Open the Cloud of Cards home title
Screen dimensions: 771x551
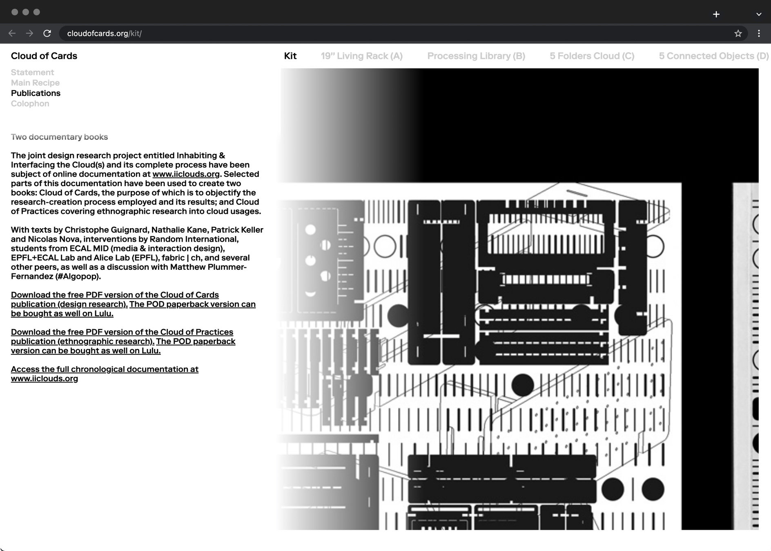tap(44, 56)
